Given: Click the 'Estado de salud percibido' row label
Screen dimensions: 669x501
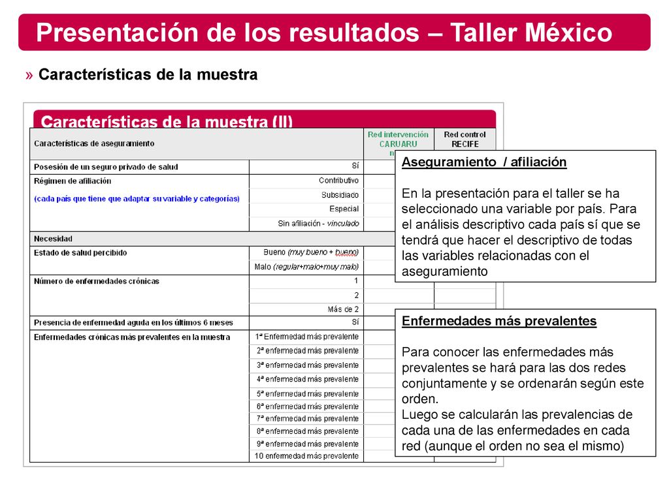Looking at the screenshot, I should (x=80, y=253).
